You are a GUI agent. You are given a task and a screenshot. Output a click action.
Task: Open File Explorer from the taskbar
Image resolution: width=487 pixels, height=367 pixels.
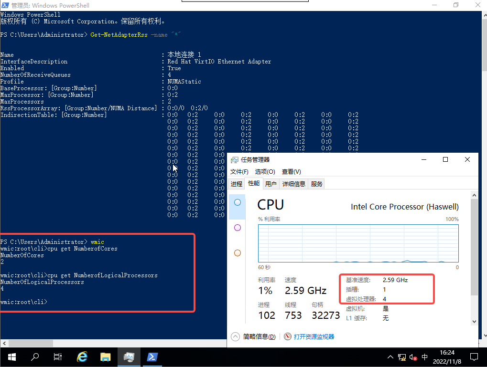click(105, 357)
